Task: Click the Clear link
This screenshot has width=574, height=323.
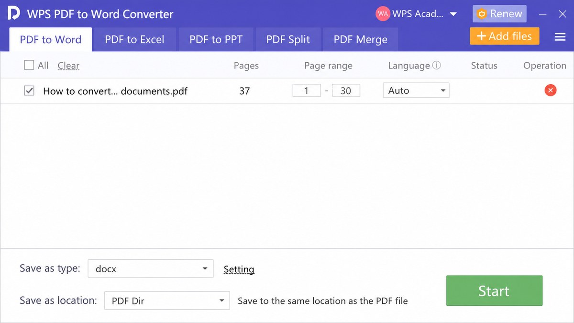Action: 68,66
